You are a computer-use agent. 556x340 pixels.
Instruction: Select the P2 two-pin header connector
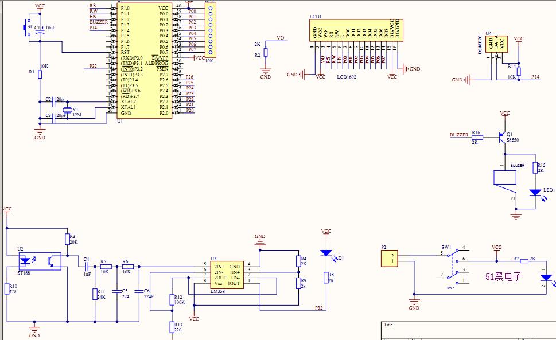point(390,259)
